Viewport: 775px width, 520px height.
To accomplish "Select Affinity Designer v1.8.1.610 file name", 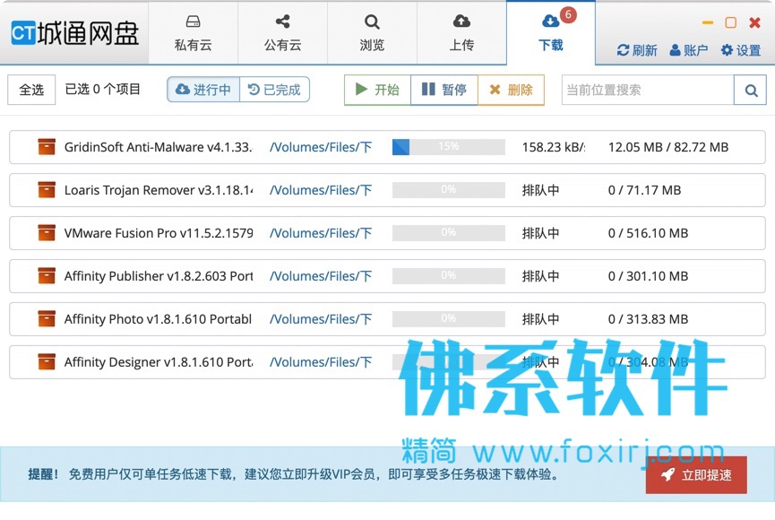I will point(159,362).
